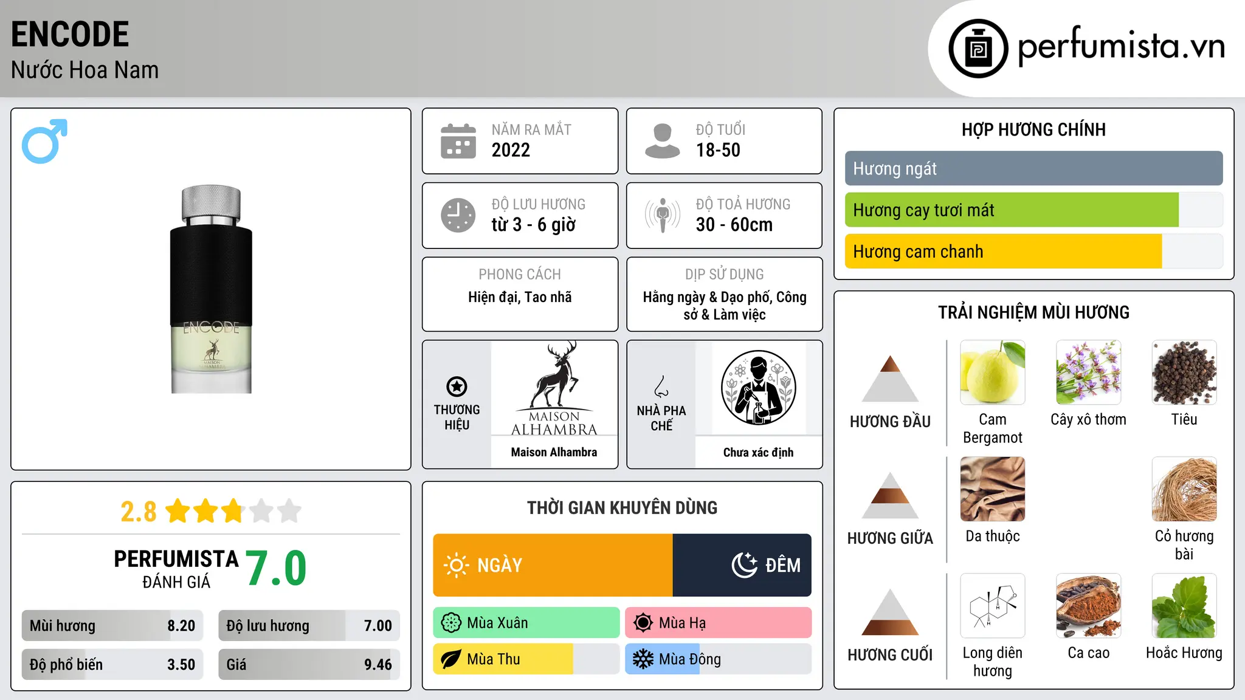Click the Trải Nghiệm Mùi Hương heading
The width and height of the screenshot is (1245, 700).
(1033, 312)
